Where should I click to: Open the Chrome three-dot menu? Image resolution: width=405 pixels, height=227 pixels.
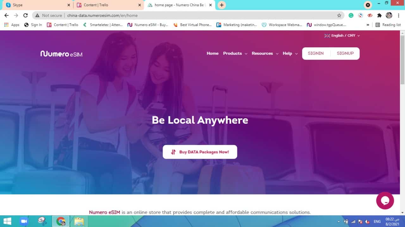(398, 15)
